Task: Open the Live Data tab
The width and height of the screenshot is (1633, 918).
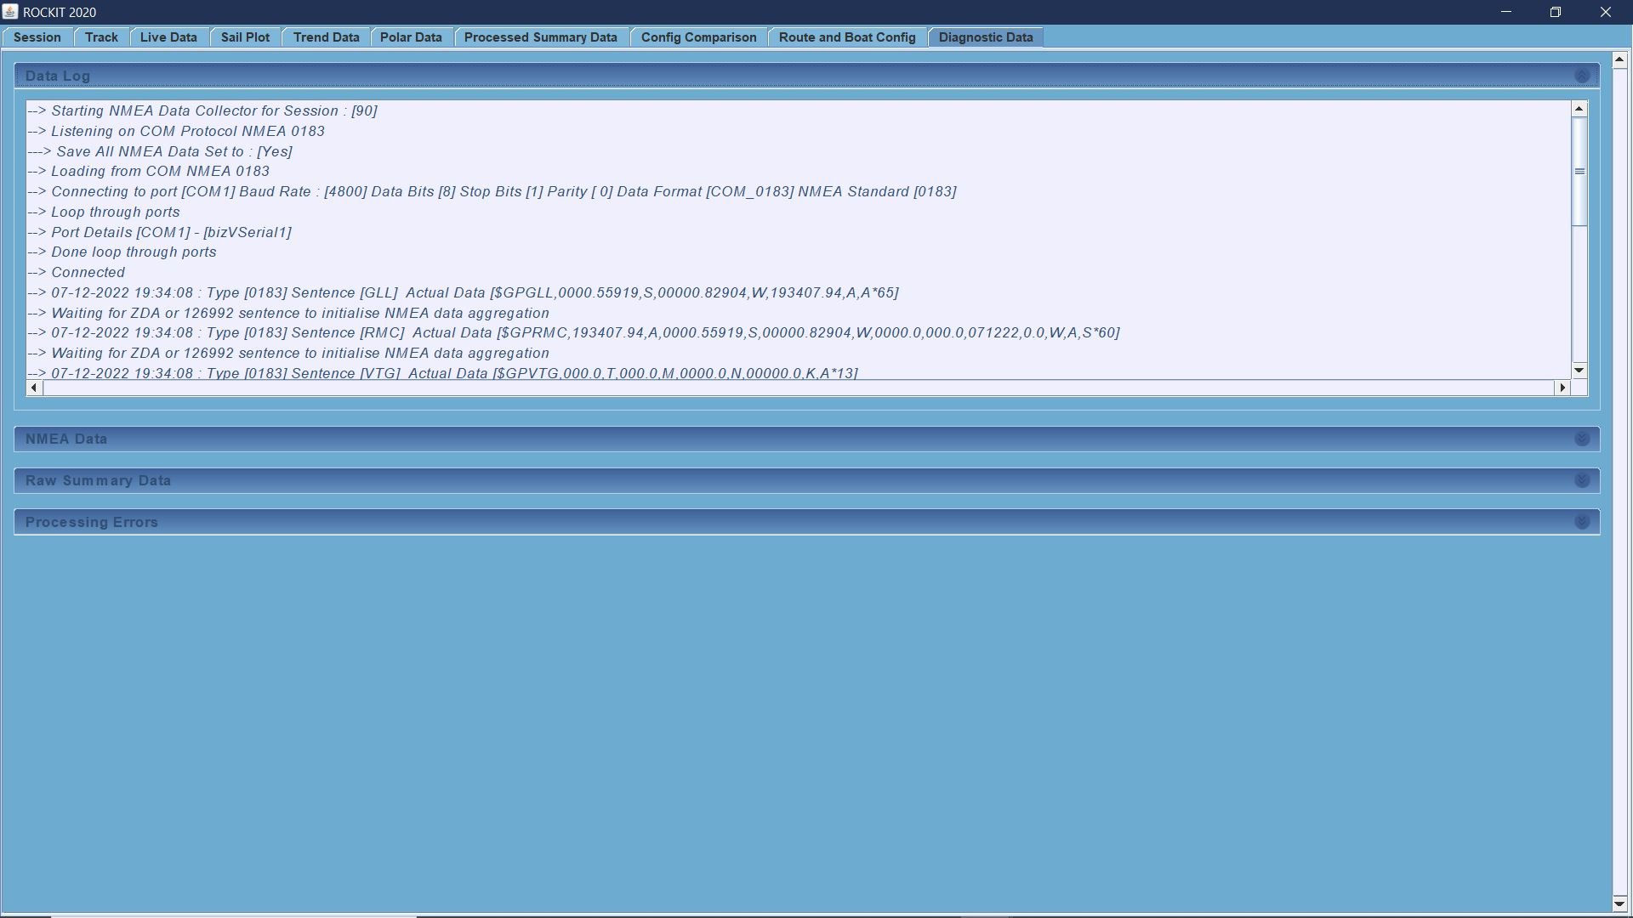Action: point(168,37)
